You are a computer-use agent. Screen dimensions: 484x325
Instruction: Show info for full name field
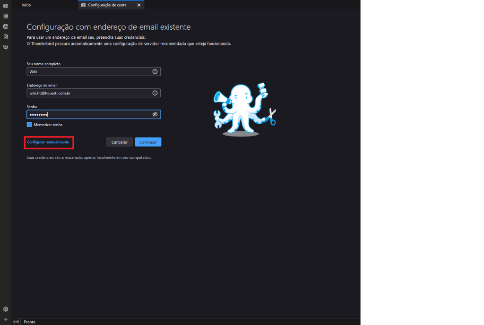[155, 71]
